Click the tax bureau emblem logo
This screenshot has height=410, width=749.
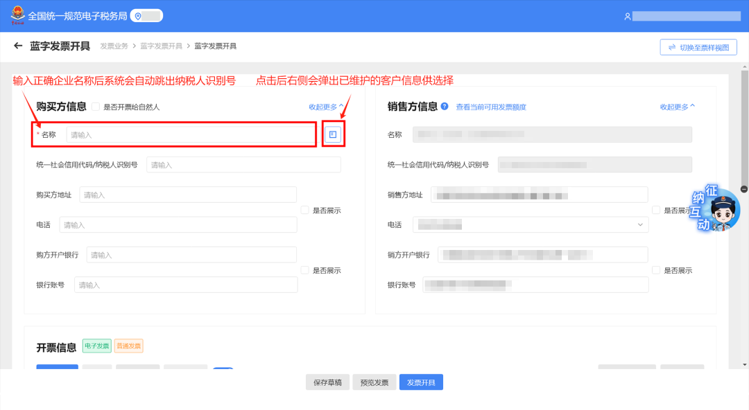tap(17, 15)
